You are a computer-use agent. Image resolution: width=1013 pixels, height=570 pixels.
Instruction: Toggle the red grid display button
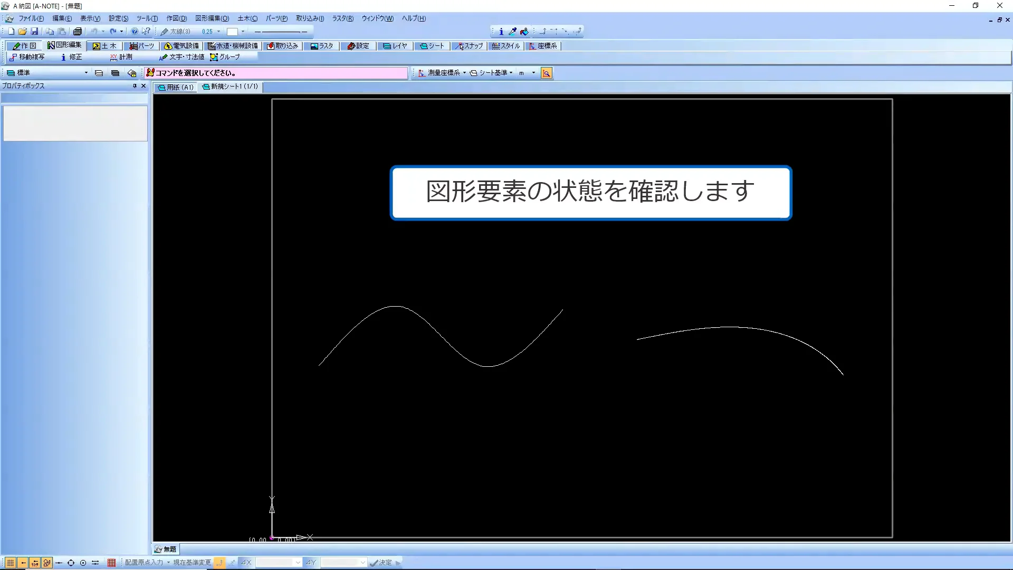coord(111,563)
